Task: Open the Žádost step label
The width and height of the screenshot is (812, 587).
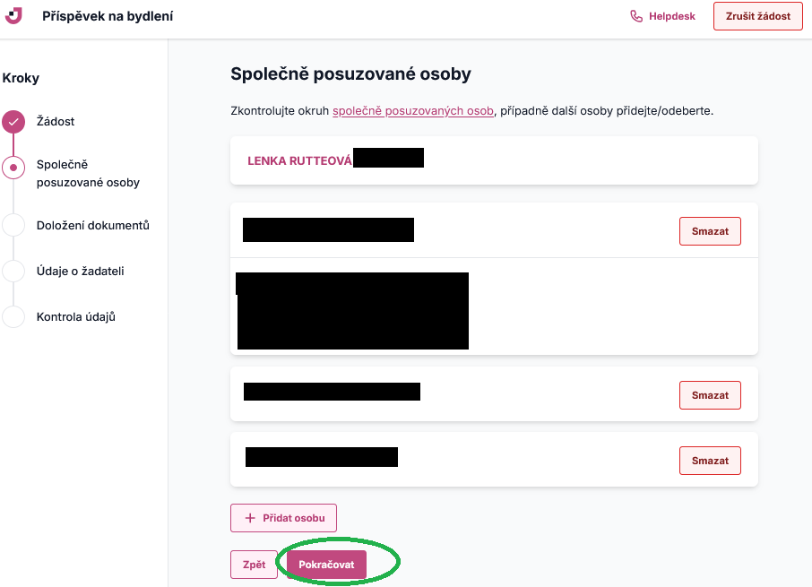Action: tap(56, 122)
